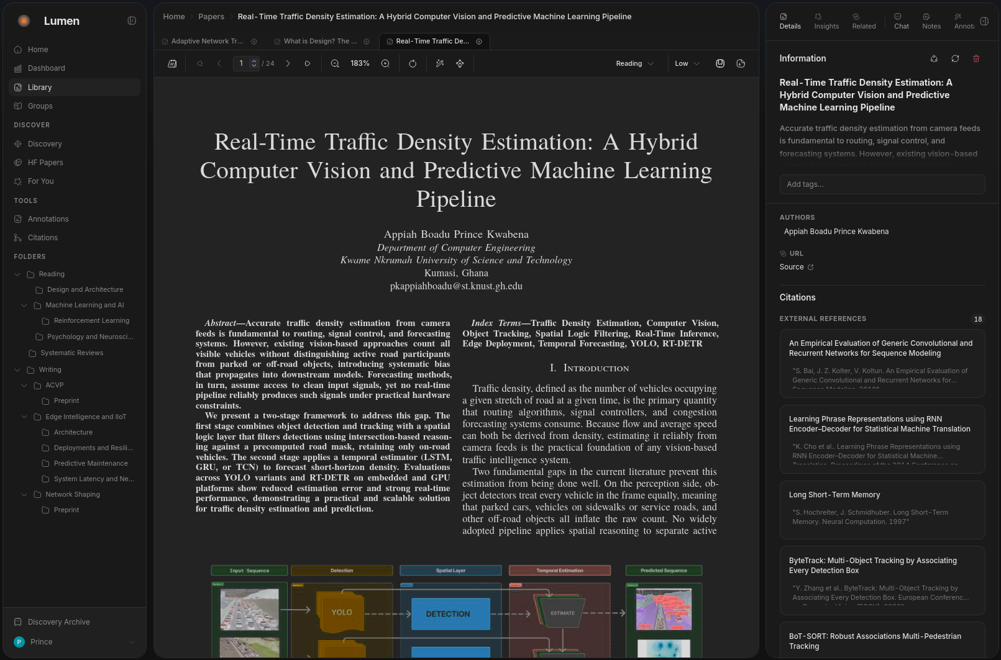Screen dimensions: 1001x660
Task: Collapse the Network Shaping folder
Action: click(24, 495)
